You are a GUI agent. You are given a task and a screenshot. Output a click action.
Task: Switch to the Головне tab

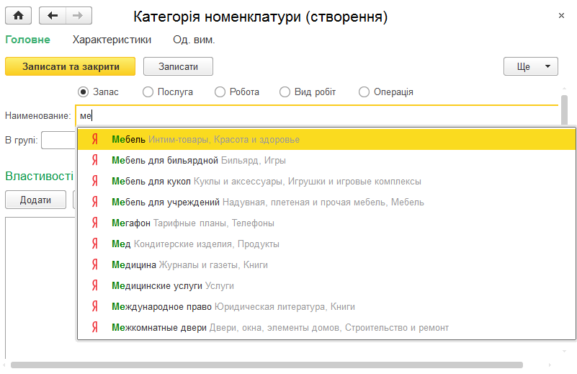27,40
